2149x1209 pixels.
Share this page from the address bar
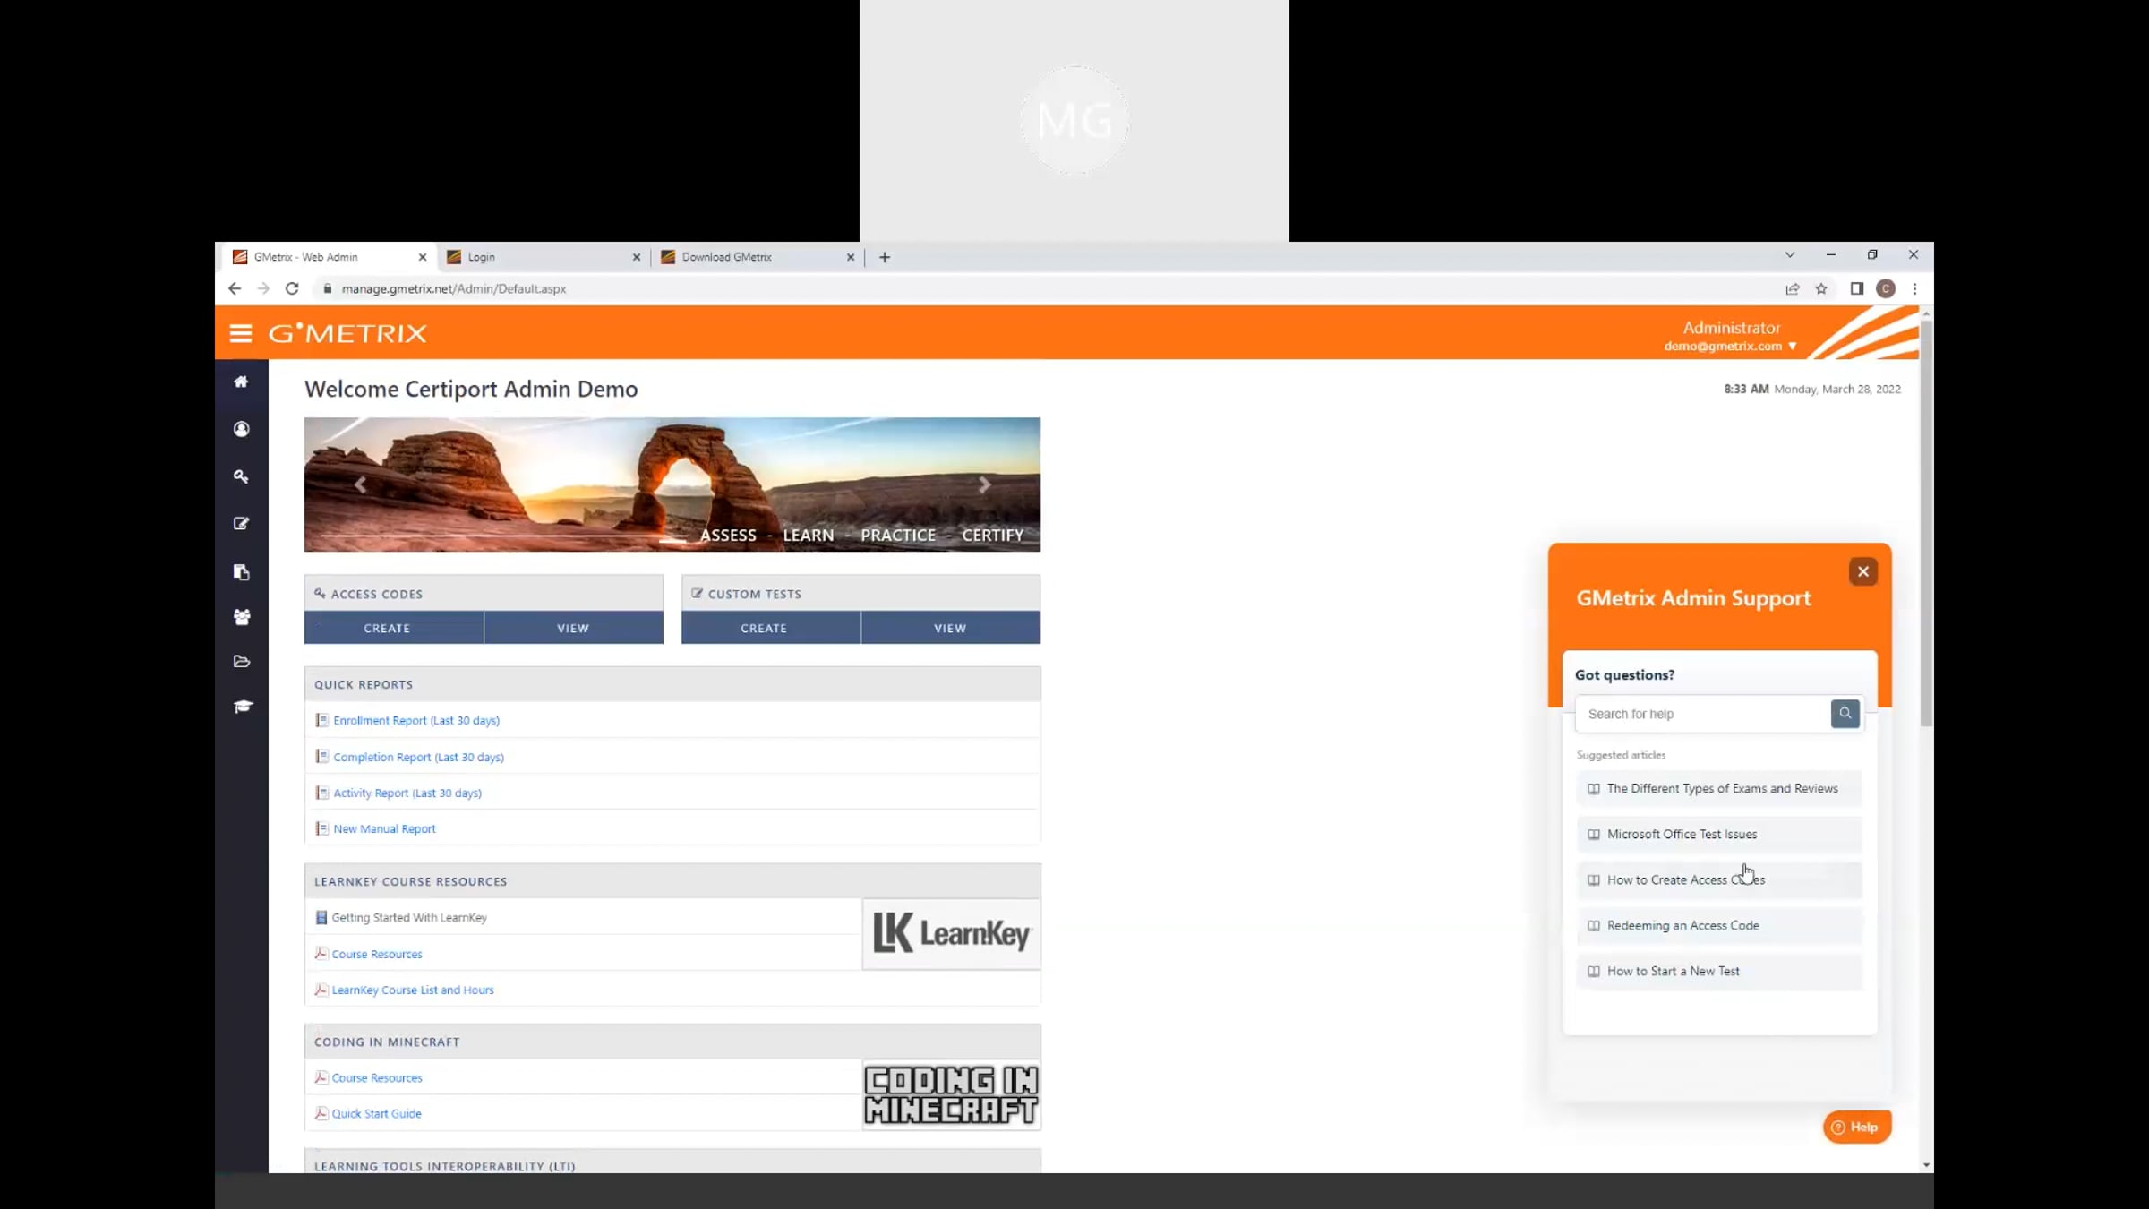1792,288
